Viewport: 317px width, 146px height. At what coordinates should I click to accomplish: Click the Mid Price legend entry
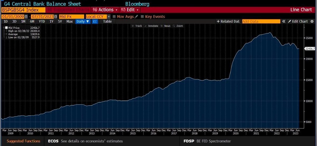pos(22,28)
